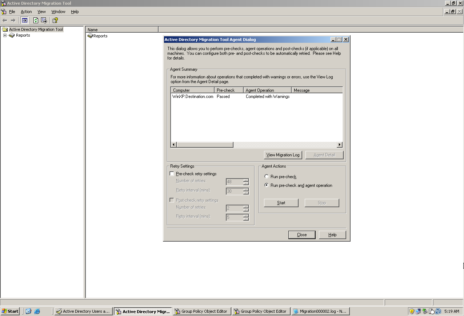Click the agent list scroll left arrow

[174, 145]
